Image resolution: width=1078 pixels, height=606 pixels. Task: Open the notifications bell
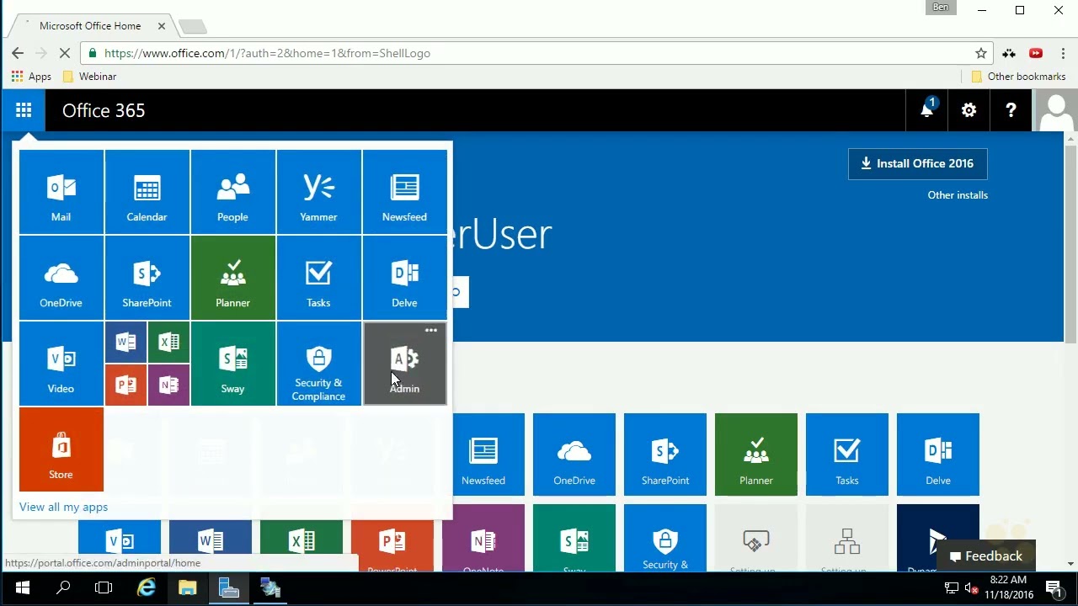[927, 110]
